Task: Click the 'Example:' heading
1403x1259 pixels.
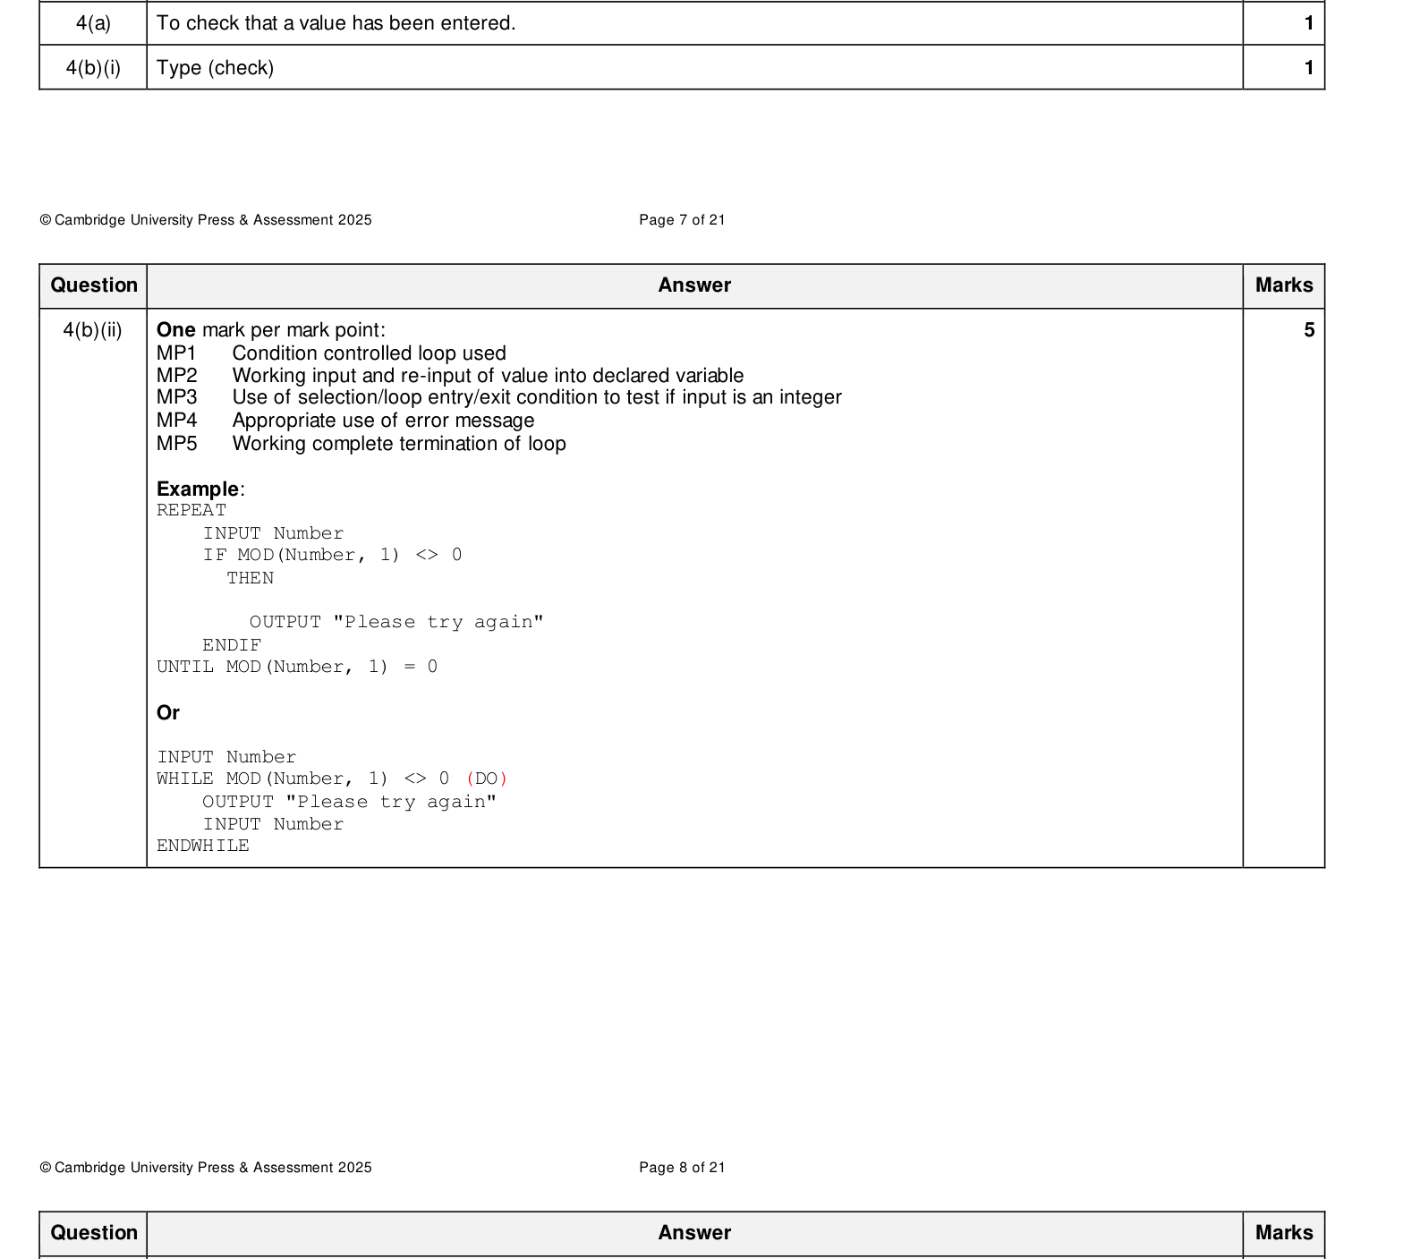Action: [200, 489]
